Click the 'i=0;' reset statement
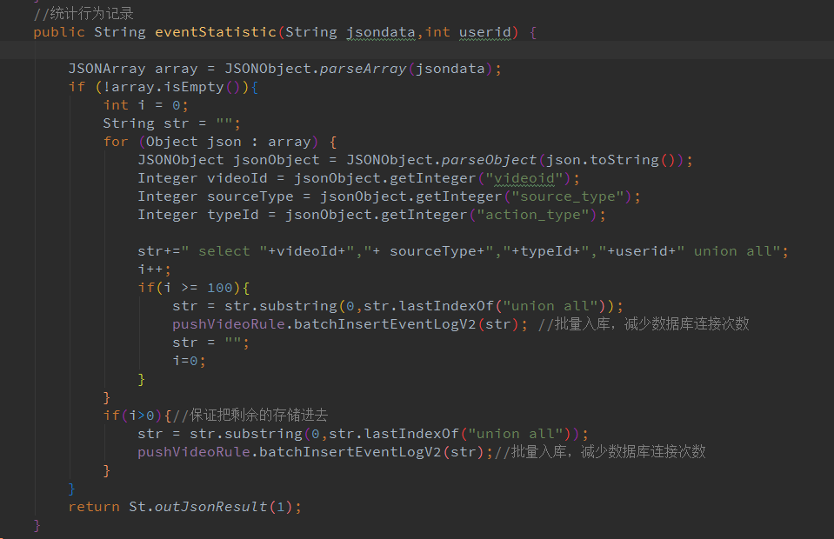This screenshot has width=834, height=539. [x=189, y=361]
